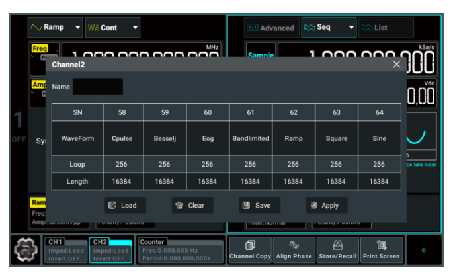Click the Channel Copy icon button
The image size is (455, 277).
[x=250, y=250]
